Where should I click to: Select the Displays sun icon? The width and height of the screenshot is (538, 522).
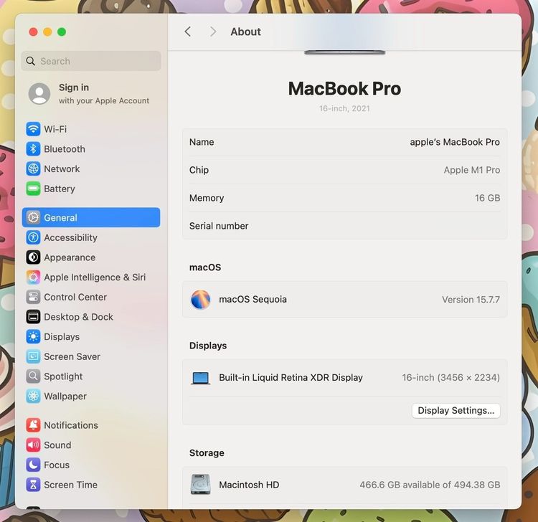click(33, 337)
